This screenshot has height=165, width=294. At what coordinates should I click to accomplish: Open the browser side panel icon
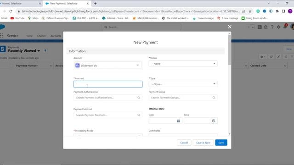pyautogui.click(x=283, y=11)
